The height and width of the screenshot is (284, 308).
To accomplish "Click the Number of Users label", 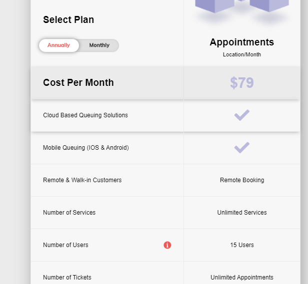I will [x=66, y=245].
